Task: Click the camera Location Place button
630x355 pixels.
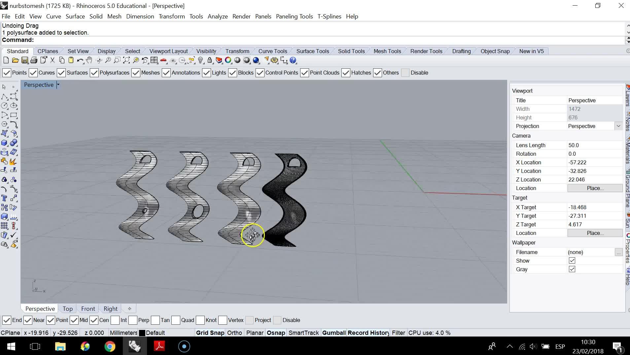Action: pyautogui.click(x=595, y=188)
